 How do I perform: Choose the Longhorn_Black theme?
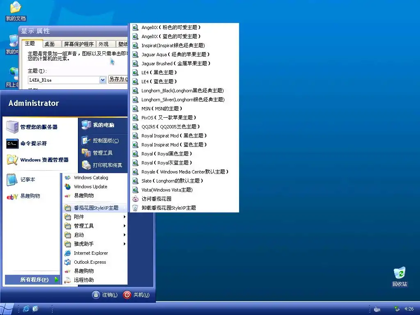(x=185, y=91)
